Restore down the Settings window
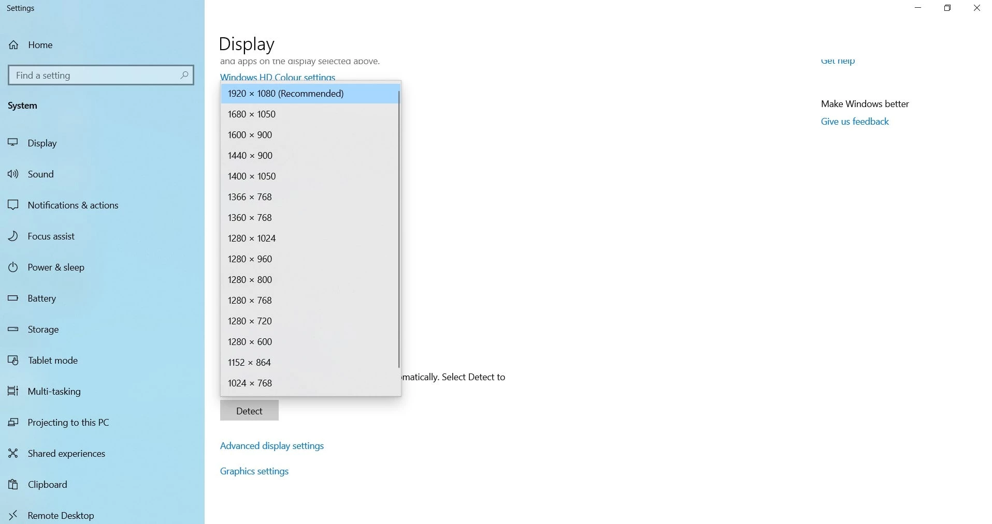Screen dimensions: 992x524 [x=947, y=8]
